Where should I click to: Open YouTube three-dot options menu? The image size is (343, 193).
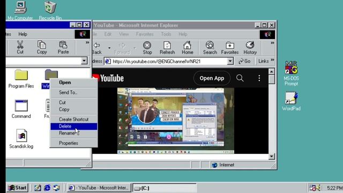pos(259,78)
